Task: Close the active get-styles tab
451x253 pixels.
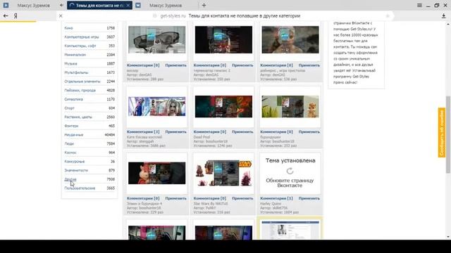Action: coord(128,5)
